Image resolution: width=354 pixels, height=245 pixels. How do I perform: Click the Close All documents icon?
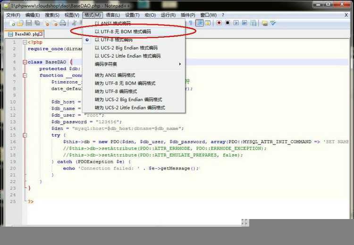[55, 23]
